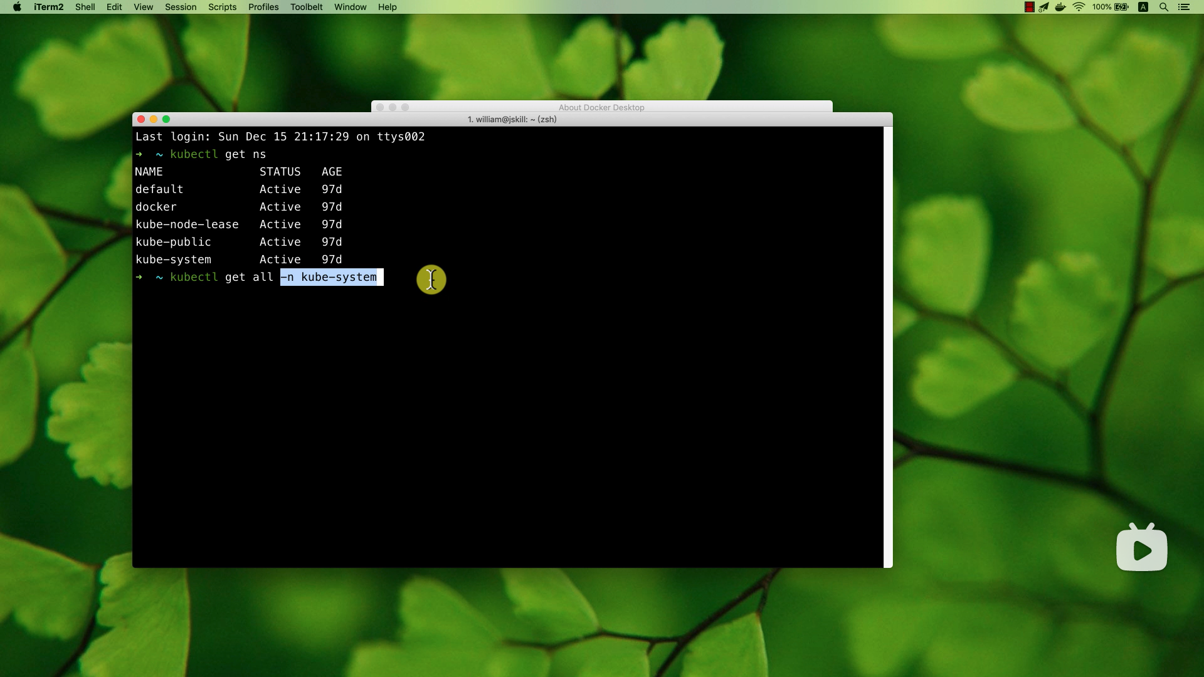Viewport: 1204px width, 677px height.
Task: Click the 'default' namespace name
Action: point(159,189)
